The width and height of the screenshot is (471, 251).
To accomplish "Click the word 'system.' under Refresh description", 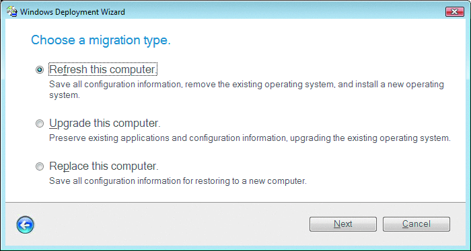I will tap(65, 95).
